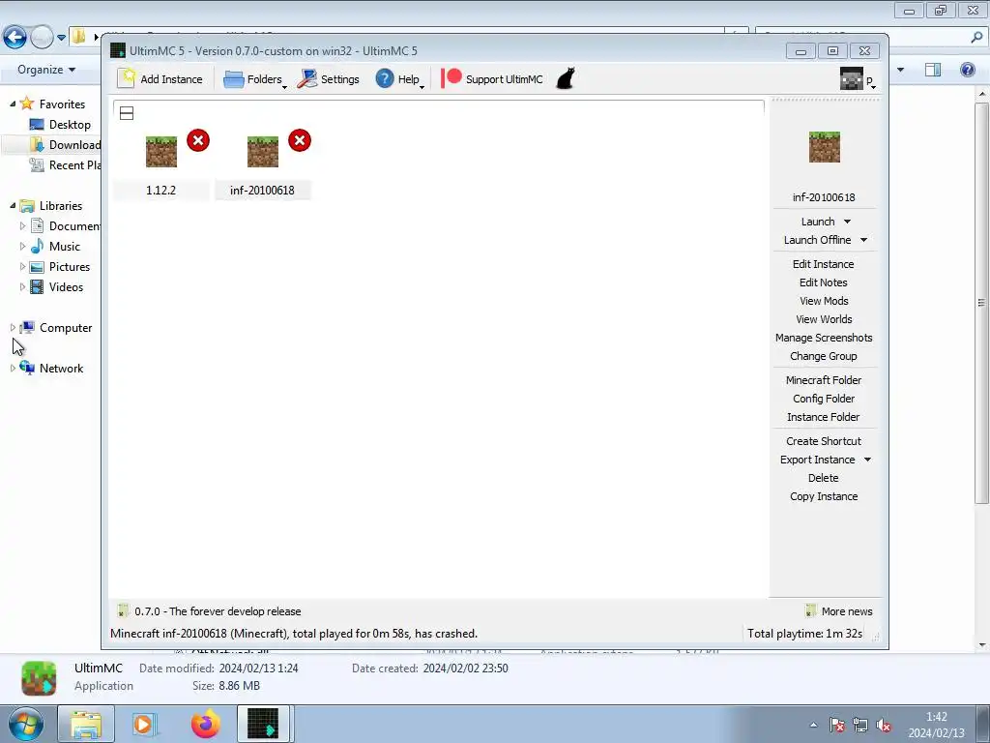Viewport: 990px width, 743px height.
Task: Click the Add Instance toolbar button
Action: (160, 79)
